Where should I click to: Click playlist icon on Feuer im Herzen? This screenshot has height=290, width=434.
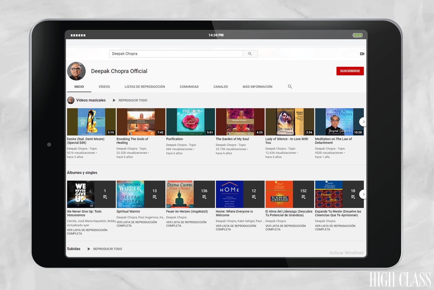pos(204,197)
